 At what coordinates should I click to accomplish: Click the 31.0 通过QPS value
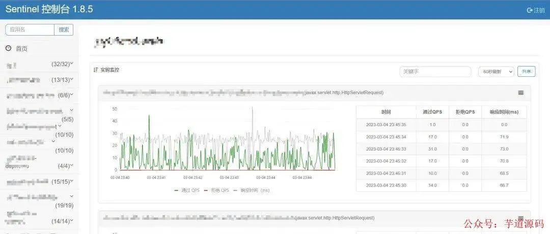click(x=432, y=149)
